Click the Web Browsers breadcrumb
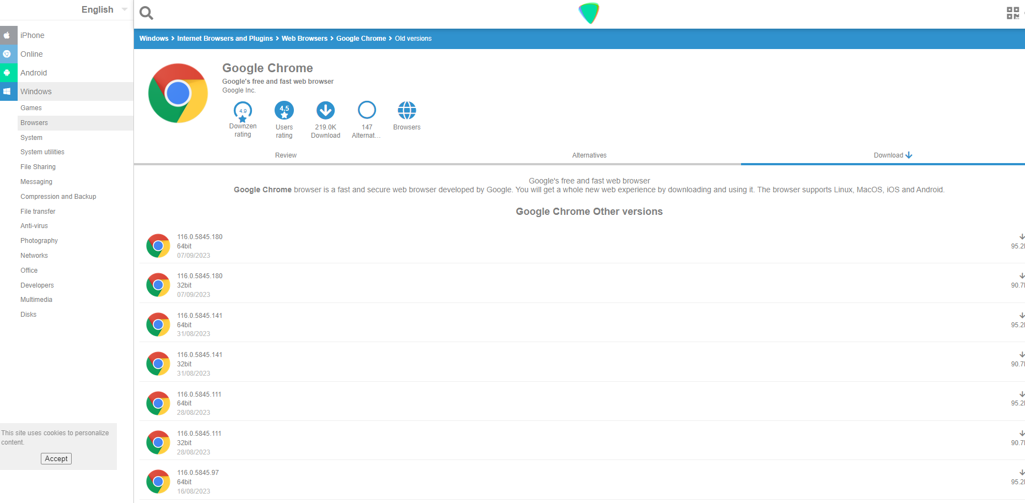 (x=304, y=39)
